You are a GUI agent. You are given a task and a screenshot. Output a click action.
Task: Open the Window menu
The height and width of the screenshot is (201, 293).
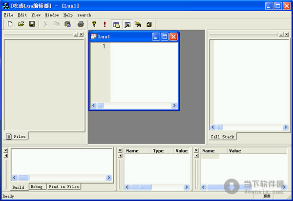52,15
